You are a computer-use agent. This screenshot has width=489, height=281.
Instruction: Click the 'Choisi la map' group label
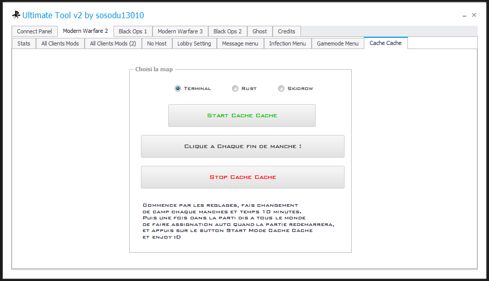pos(154,69)
